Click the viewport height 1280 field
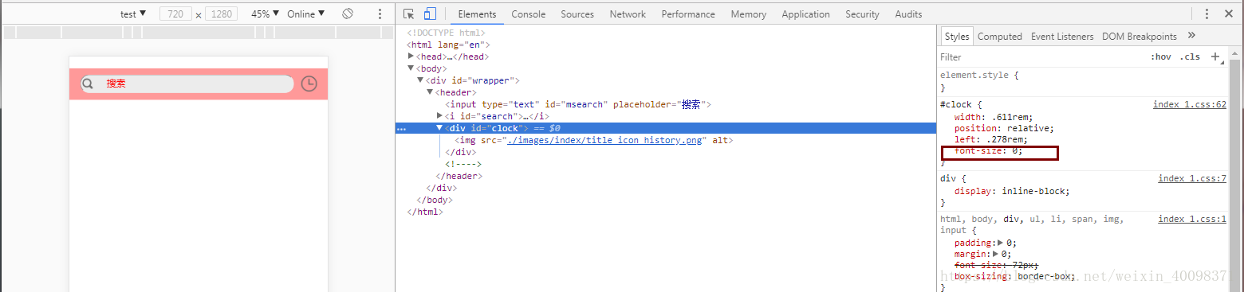1244x292 pixels. point(222,14)
